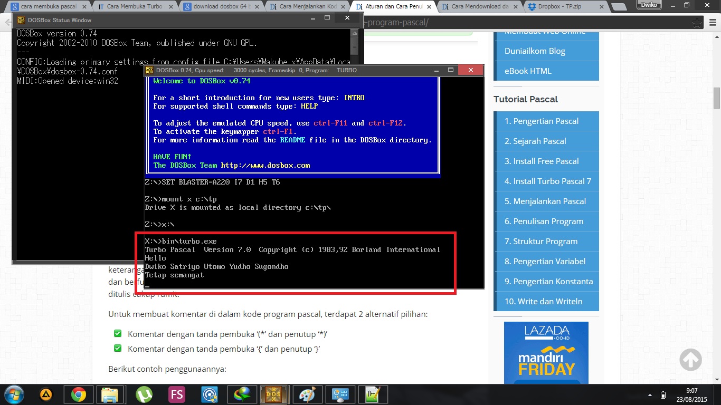Maximize the DOSBox 0.74 TURBO window
721x405 pixels.
point(451,70)
